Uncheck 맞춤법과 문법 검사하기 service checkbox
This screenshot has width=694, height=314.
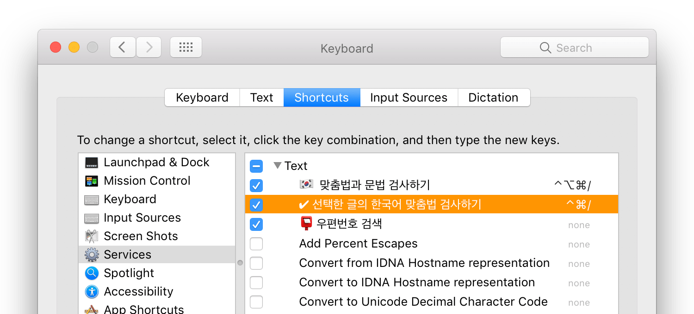tap(256, 185)
